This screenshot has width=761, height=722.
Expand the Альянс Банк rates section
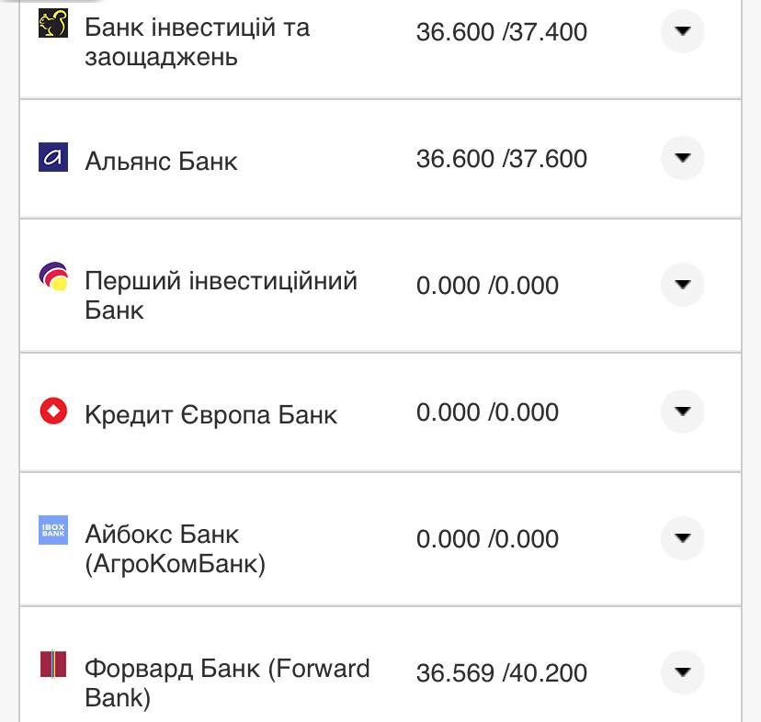coord(681,158)
